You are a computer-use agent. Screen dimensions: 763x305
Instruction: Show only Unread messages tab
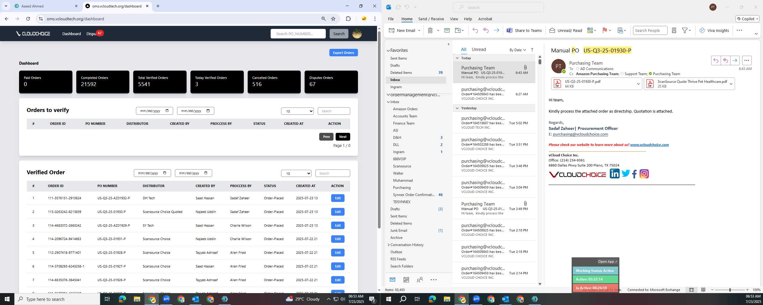coord(479,49)
